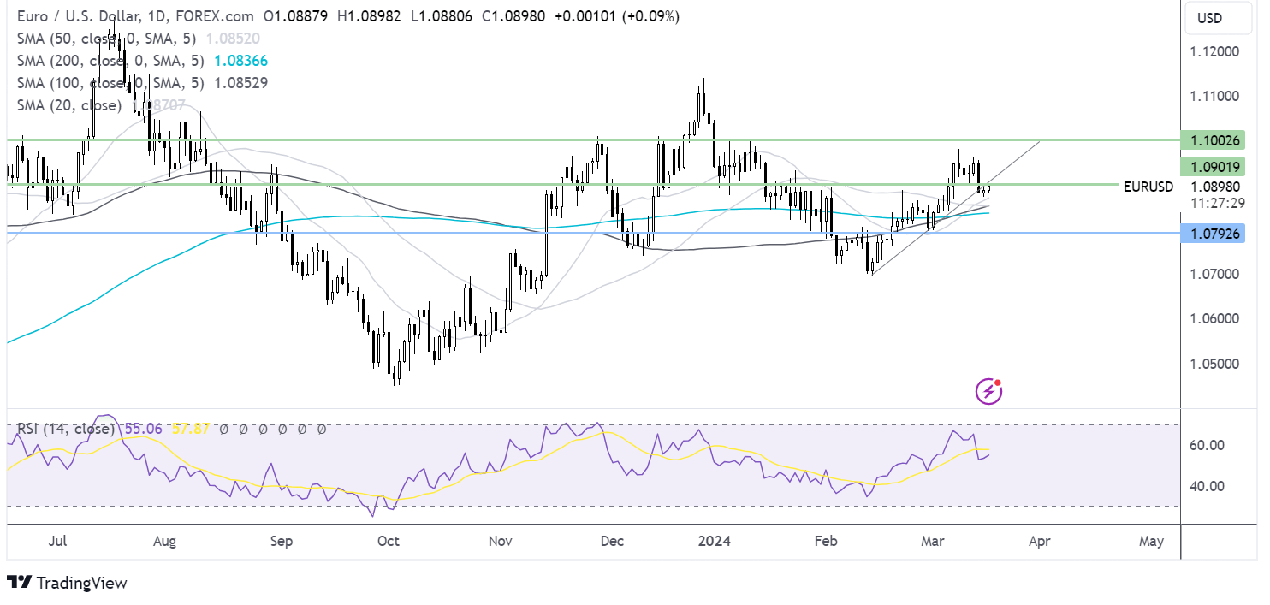Click the 1.12000 price axis tick
This screenshot has height=605, width=1270.
(1214, 51)
